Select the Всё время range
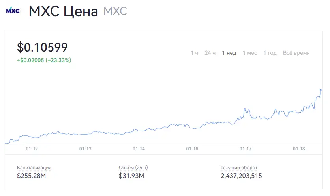Viewport: 330px width, 196px height. coord(296,53)
